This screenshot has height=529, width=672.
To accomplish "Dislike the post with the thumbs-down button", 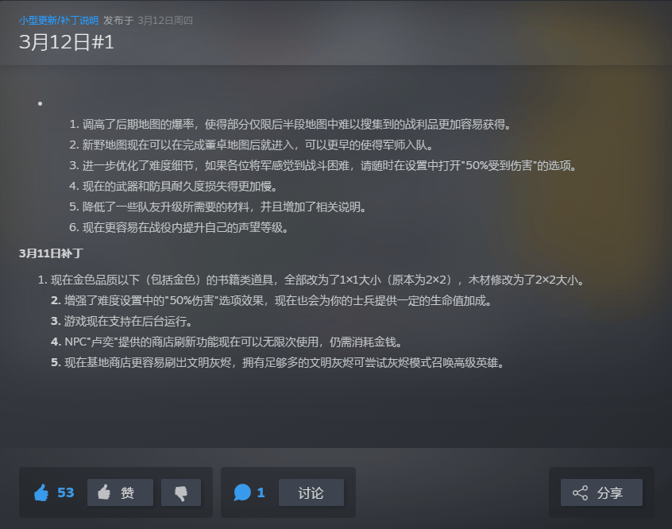I will pyautogui.click(x=181, y=492).
